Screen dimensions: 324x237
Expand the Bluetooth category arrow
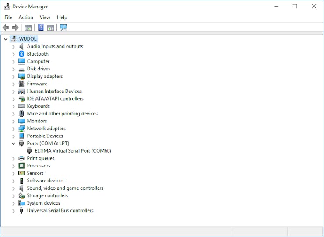(x=14, y=54)
